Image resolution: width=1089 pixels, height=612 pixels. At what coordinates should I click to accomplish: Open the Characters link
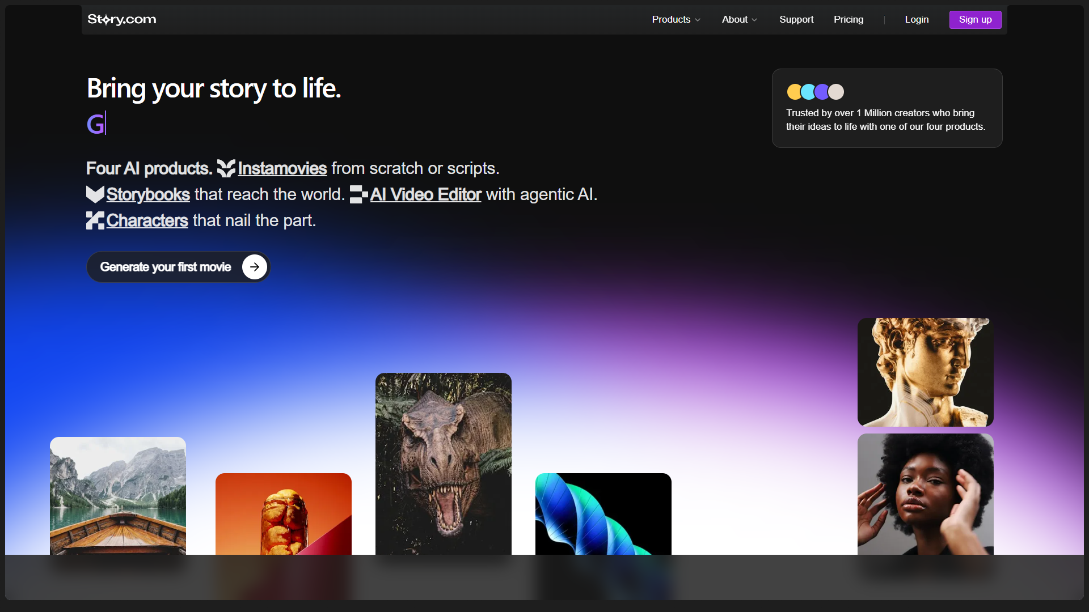(147, 220)
